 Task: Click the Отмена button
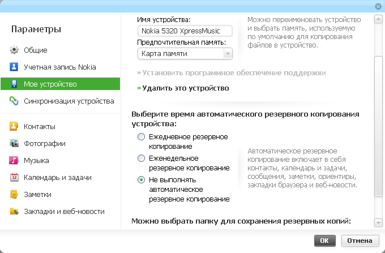(360, 241)
